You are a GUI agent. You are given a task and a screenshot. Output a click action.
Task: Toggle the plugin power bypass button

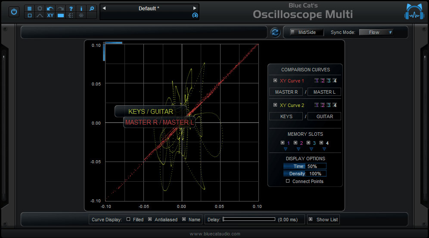pyautogui.click(x=14, y=12)
